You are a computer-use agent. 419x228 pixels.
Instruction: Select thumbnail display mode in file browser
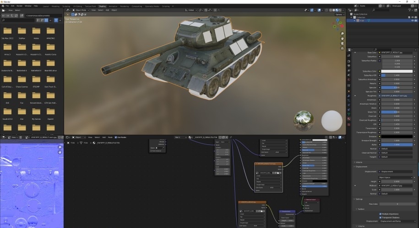(x=46, y=20)
